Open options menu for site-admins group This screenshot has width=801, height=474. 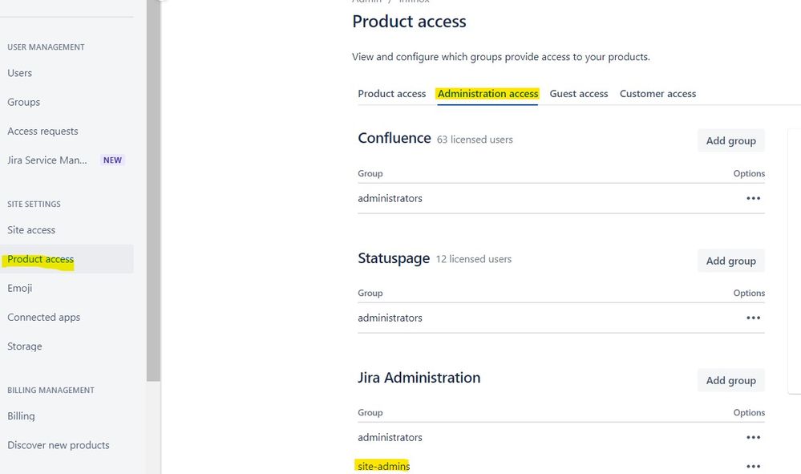753,466
